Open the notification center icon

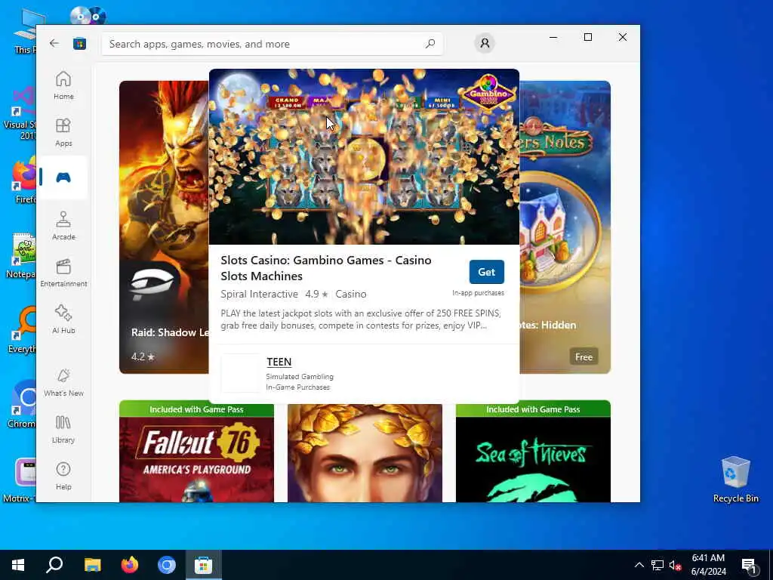749,566
